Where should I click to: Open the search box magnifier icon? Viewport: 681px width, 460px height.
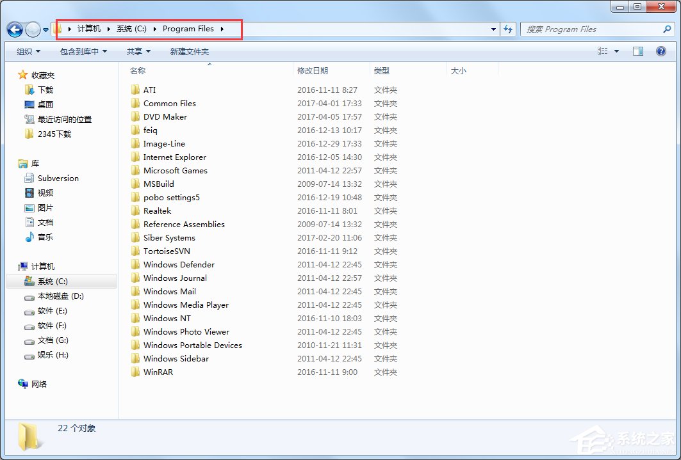[x=666, y=29]
